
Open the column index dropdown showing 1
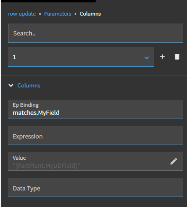[x=81, y=57]
